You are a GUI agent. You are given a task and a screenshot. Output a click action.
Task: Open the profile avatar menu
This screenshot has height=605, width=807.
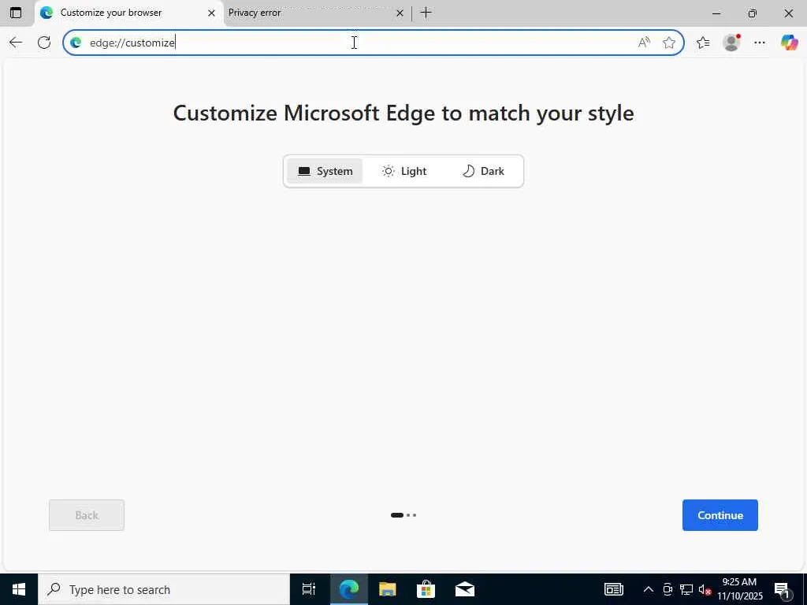[x=731, y=43]
